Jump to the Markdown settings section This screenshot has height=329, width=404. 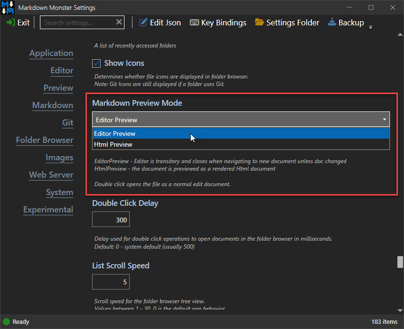pyautogui.click(x=53, y=105)
